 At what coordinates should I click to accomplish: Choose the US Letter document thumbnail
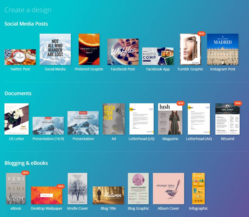(17, 119)
